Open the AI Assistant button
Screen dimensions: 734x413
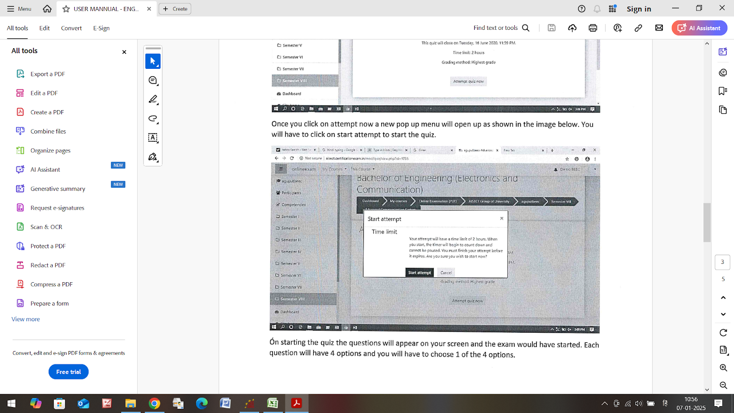[x=699, y=28]
